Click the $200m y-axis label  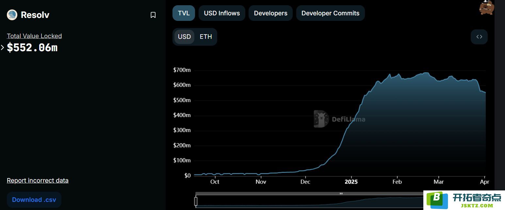coord(182,145)
